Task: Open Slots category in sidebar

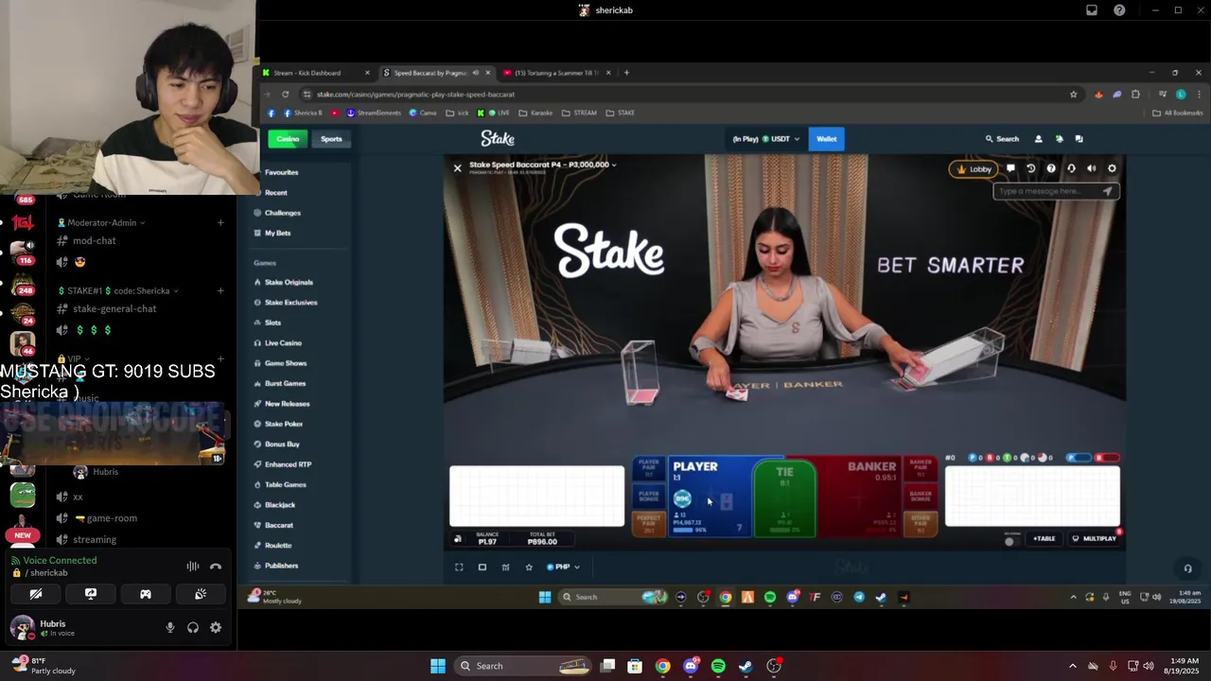Action: 272,323
